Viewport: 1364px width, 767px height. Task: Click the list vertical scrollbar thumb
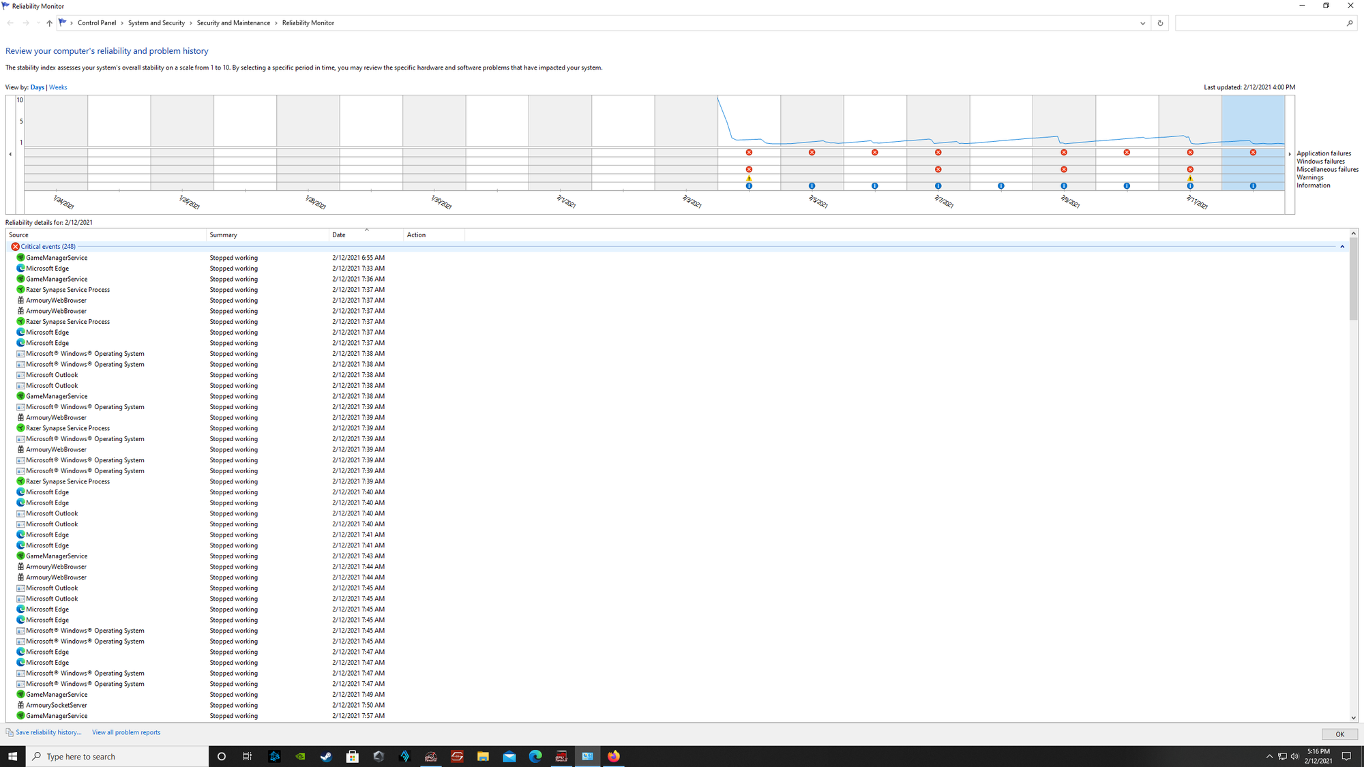tap(1353, 279)
